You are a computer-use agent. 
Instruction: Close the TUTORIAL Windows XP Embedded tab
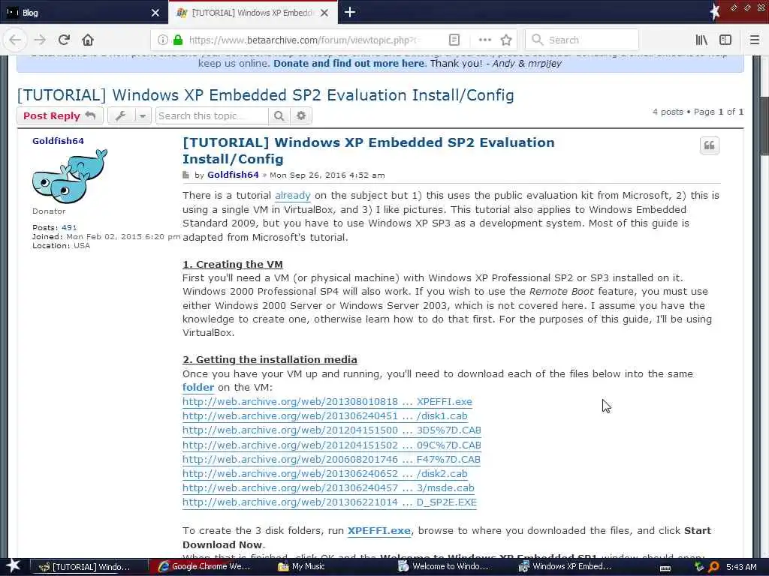[x=324, y=13]
